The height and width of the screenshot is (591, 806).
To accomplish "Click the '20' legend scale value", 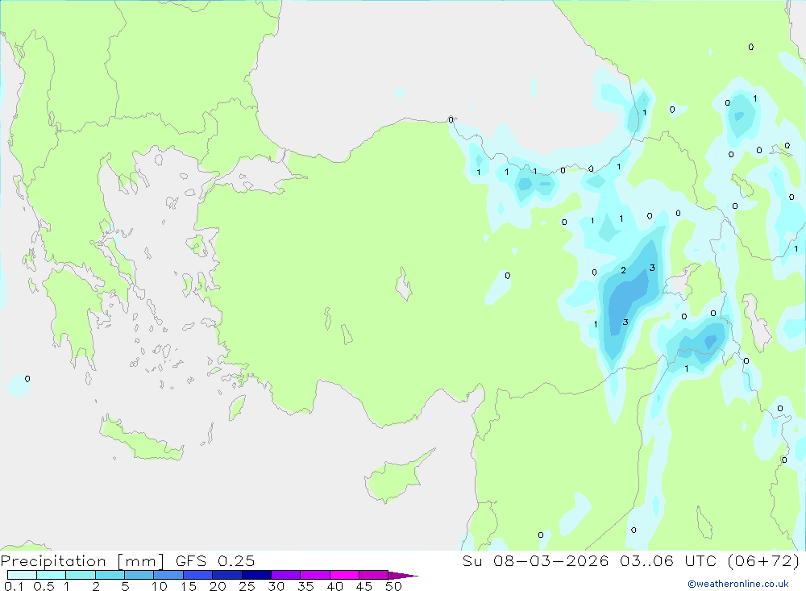I will click(x=218, y=586).
